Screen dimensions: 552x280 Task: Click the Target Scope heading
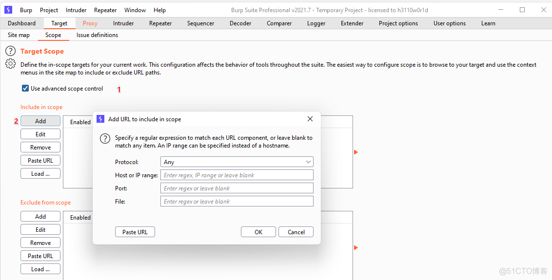(x=42, y=51)
